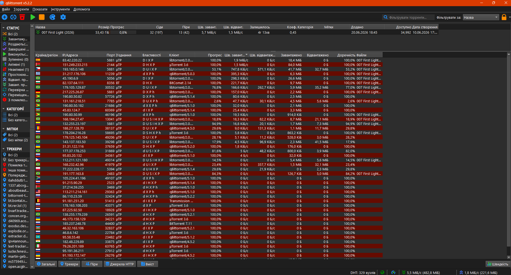Screen dimensions: 511x275
Task: Click the peers list vertical scrollbar
Action: pos(509,151)
